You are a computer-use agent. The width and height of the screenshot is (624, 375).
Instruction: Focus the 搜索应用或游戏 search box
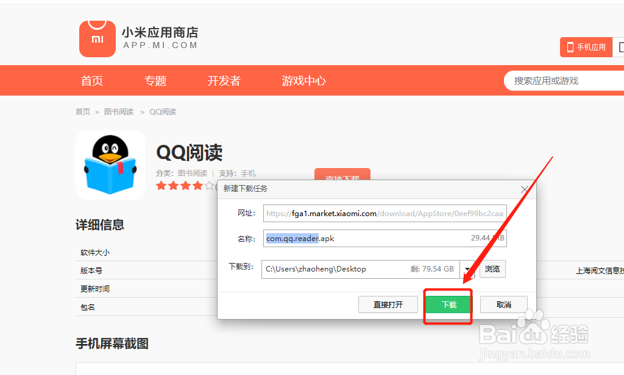point(564,81)
